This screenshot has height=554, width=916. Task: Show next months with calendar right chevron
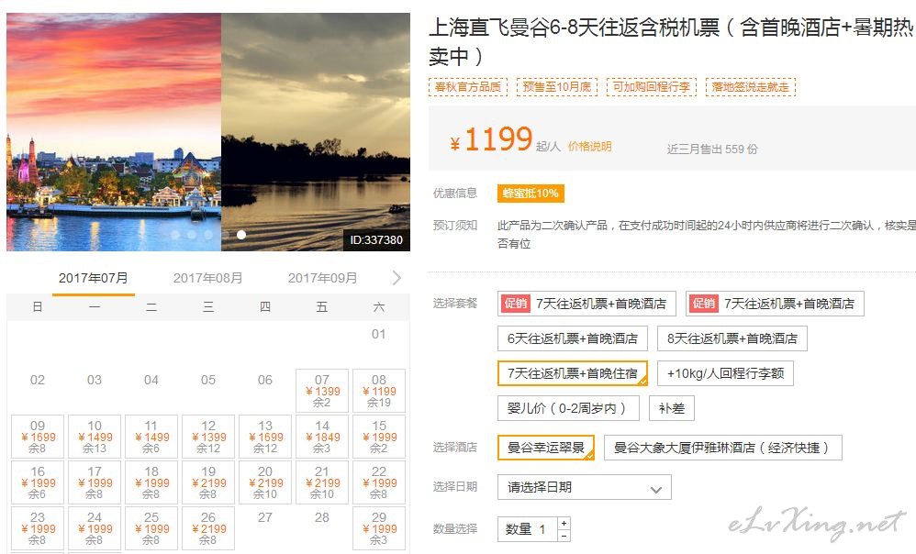[x=397, y=278]
